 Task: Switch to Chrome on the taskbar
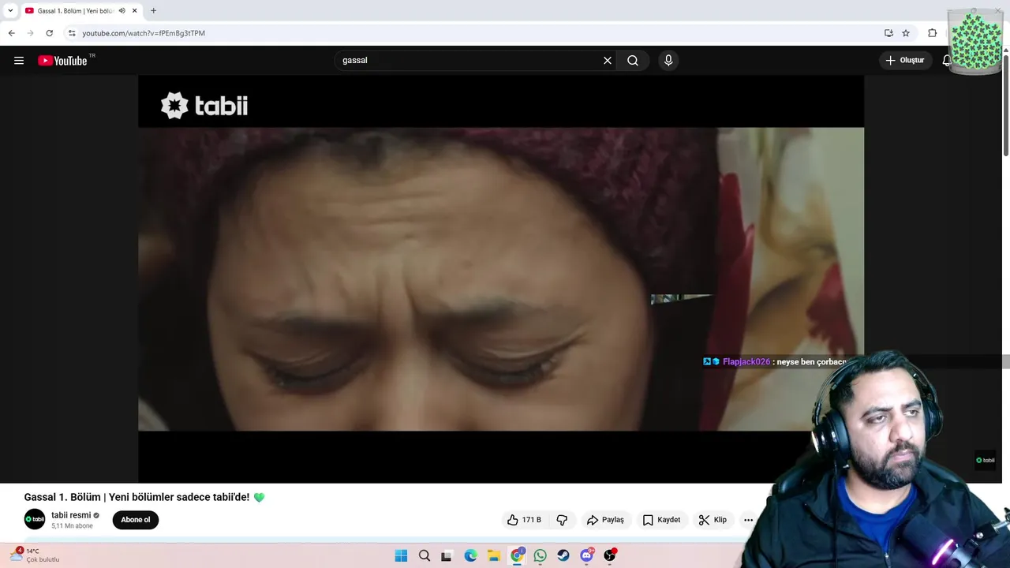(x=517, y=555)
